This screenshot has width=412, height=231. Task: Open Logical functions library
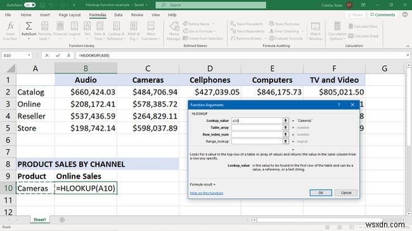pyautogui.click(x=74, y=31)
